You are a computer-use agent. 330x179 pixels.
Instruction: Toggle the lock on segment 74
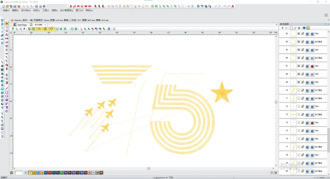[302, 123]
